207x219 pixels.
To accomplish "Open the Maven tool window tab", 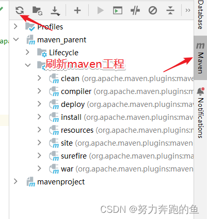I will click(200, 58).
